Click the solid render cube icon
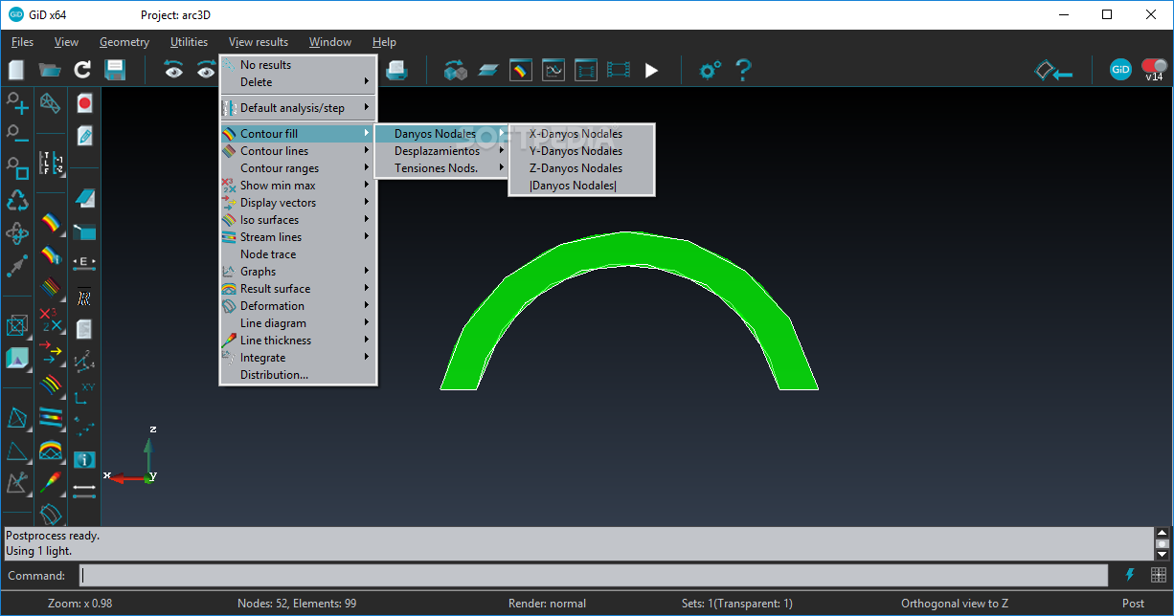This screenshot has height=616, width=1174. click(17, 359)
